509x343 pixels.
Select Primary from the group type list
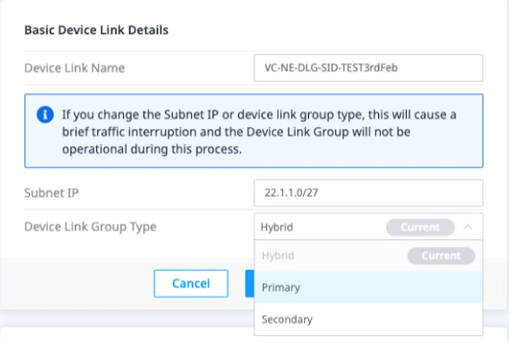pos(368,287)
